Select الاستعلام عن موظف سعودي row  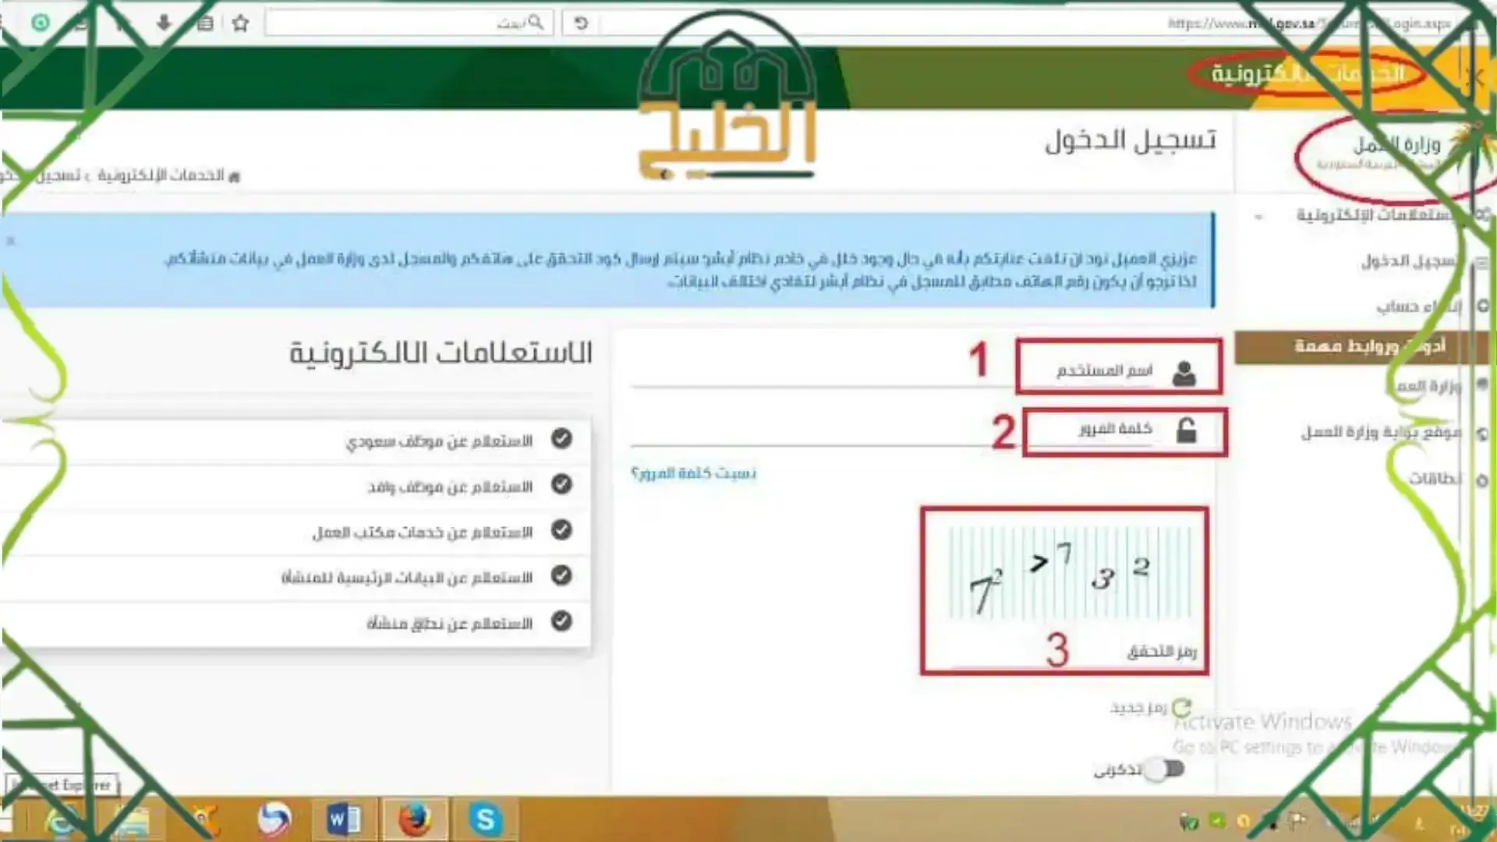click(296, 441)
